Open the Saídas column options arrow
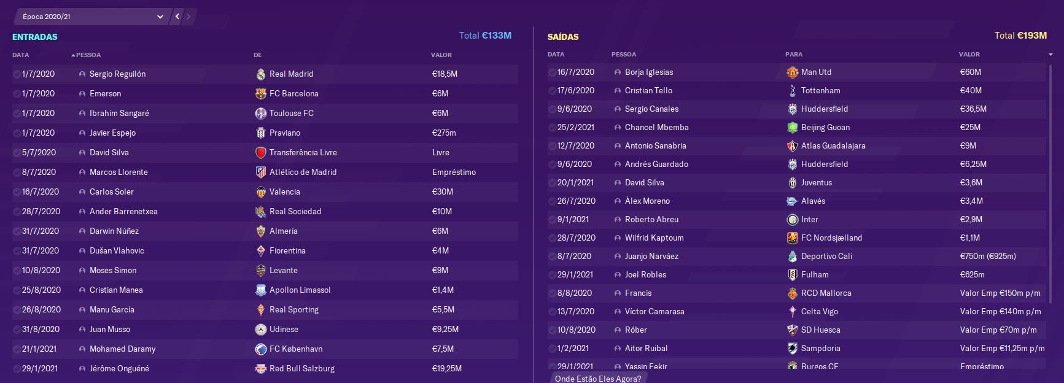Viewport: 1064px width, 383px height. tap(1050, 55)
